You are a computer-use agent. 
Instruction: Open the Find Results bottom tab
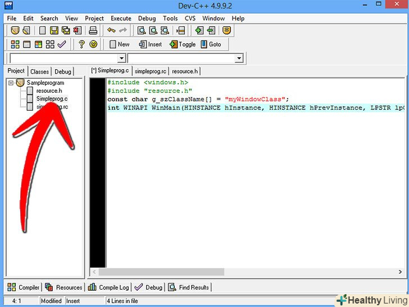pos(189,287)
